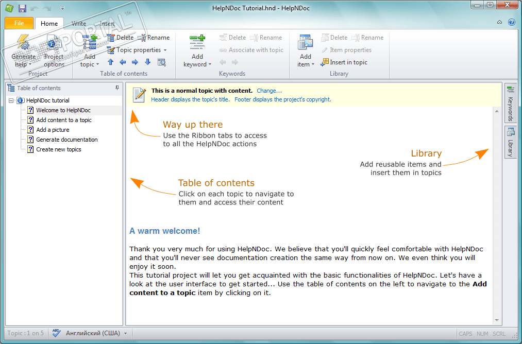Screen dimensions: 522x344
Task: Open the Library side panel tab
Action: pos(510,142)
